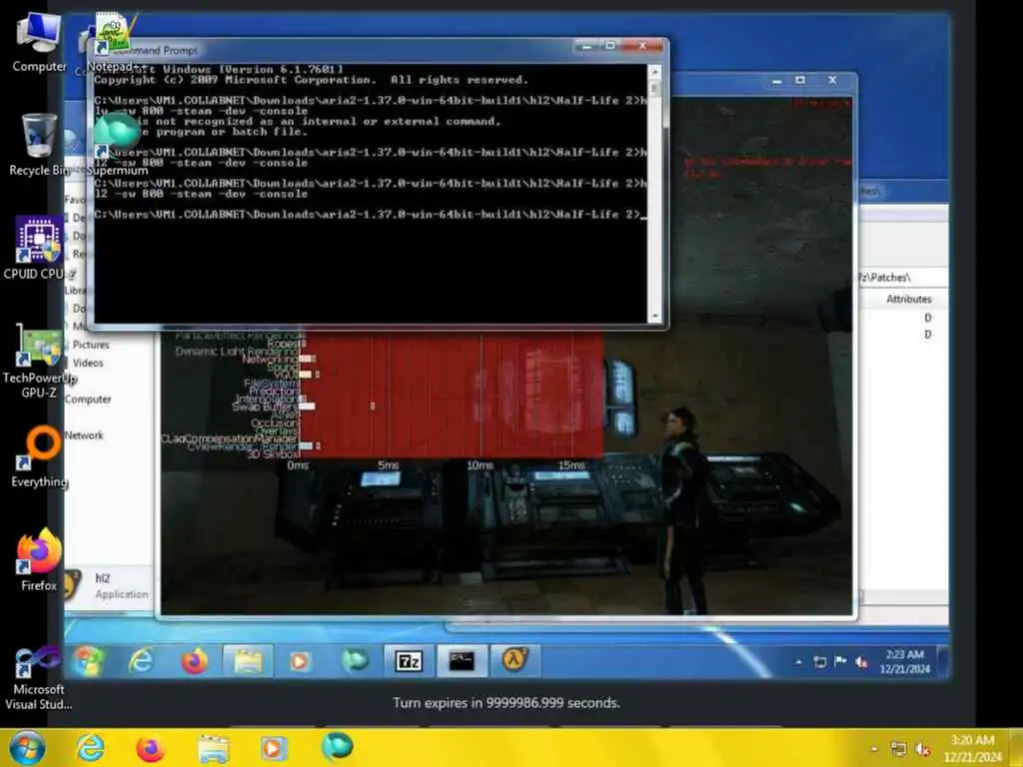Click Show desktop button on the remote taskbar

[942, 661]
